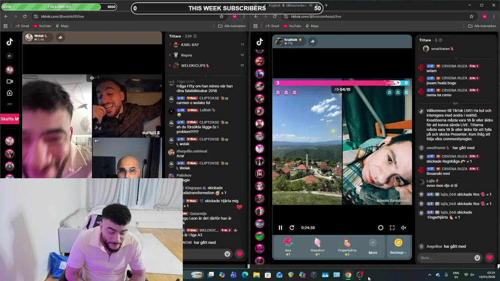This screenshot has height=281, width=500.
Task: Open Microsoft Edge from the taskbar
Action: pyautogui.click(x=245, y=275)
